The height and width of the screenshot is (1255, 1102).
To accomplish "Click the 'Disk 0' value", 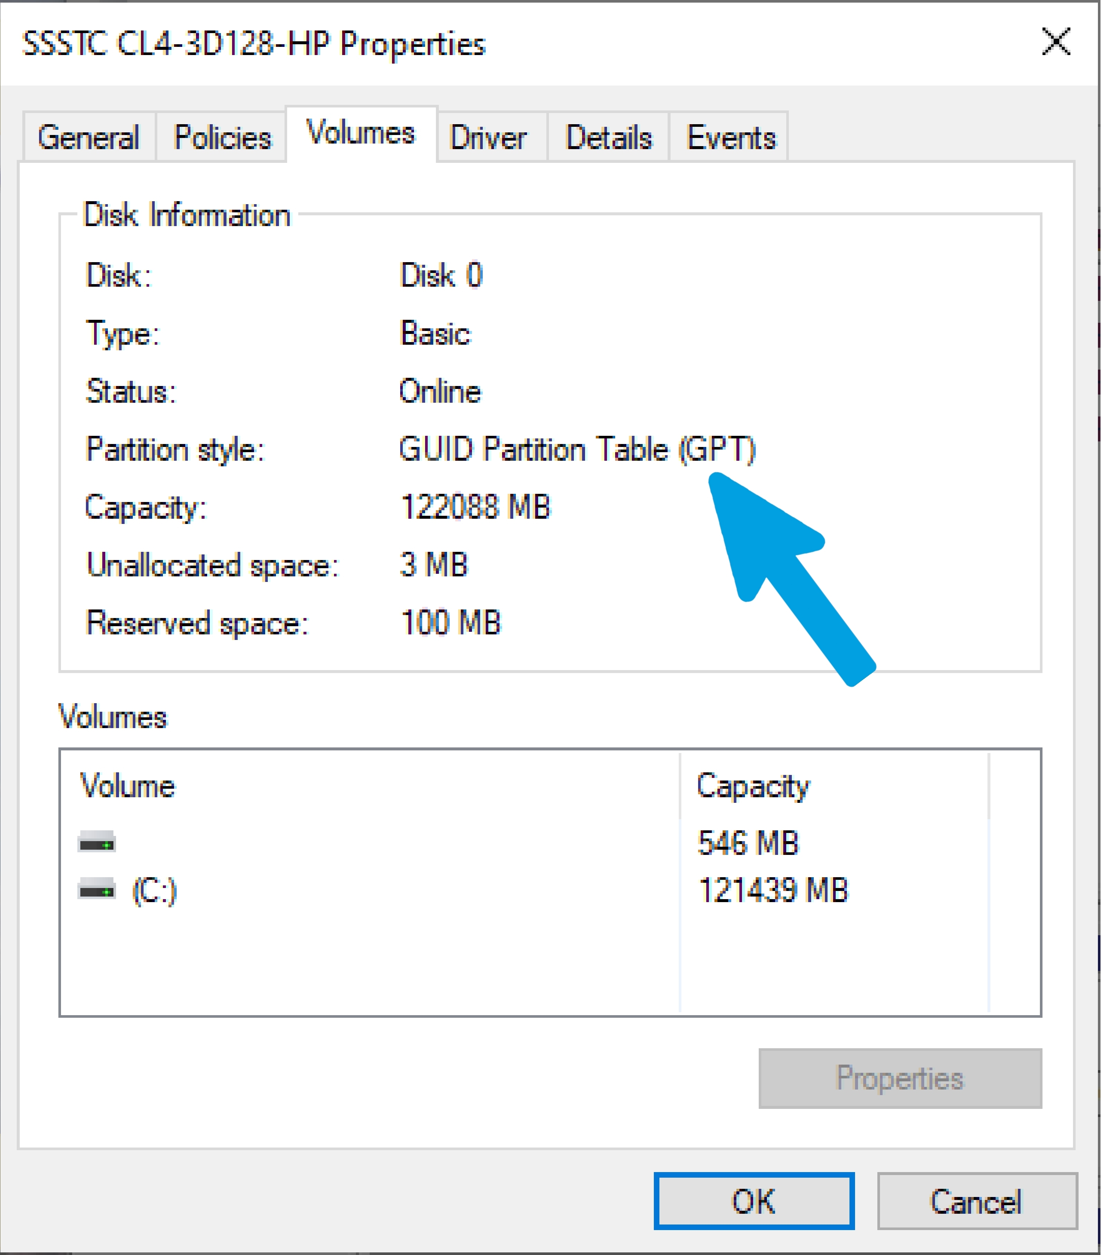I will click(x=441, y=274).
